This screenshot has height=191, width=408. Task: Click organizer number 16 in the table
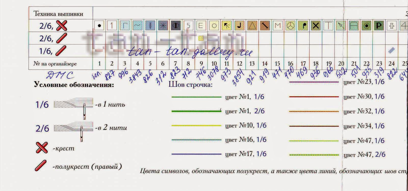tap(290, 64)
